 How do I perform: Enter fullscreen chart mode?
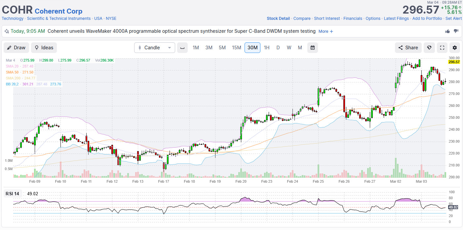coord(442,48)
